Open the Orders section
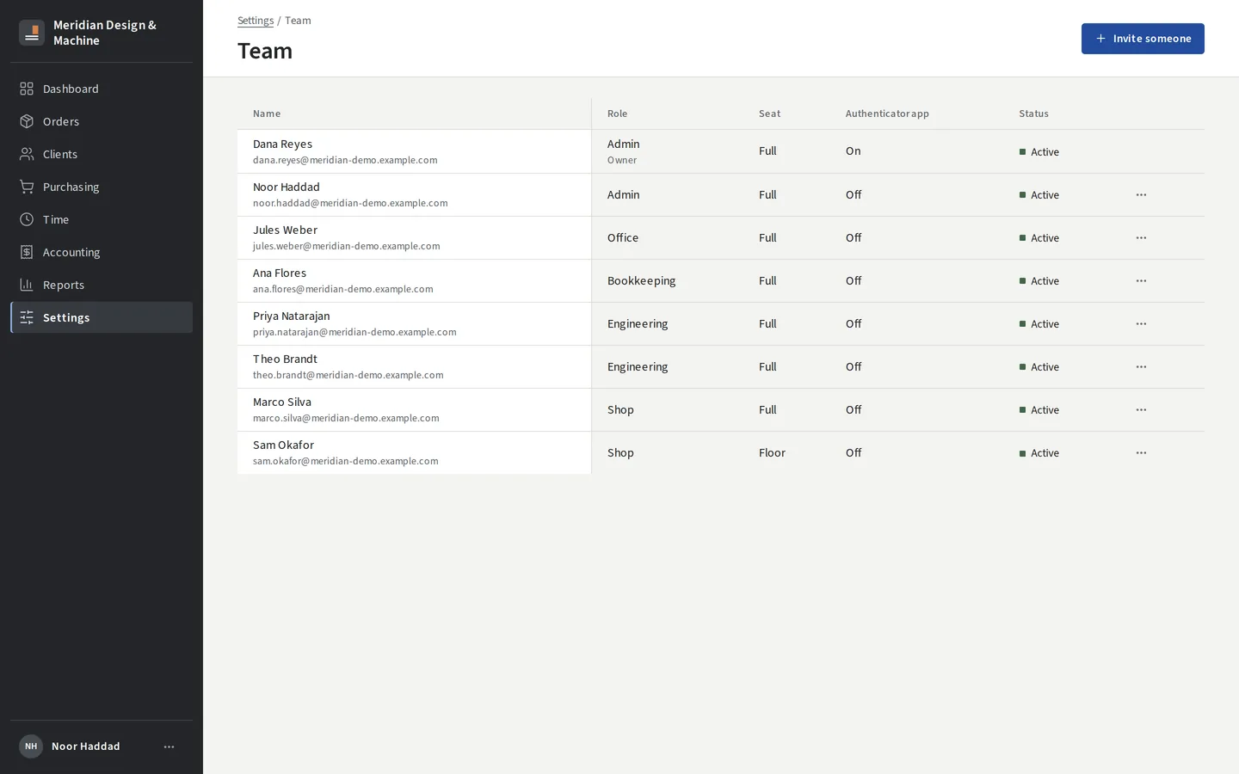The image size is (1239, 774). click(102, 121)
